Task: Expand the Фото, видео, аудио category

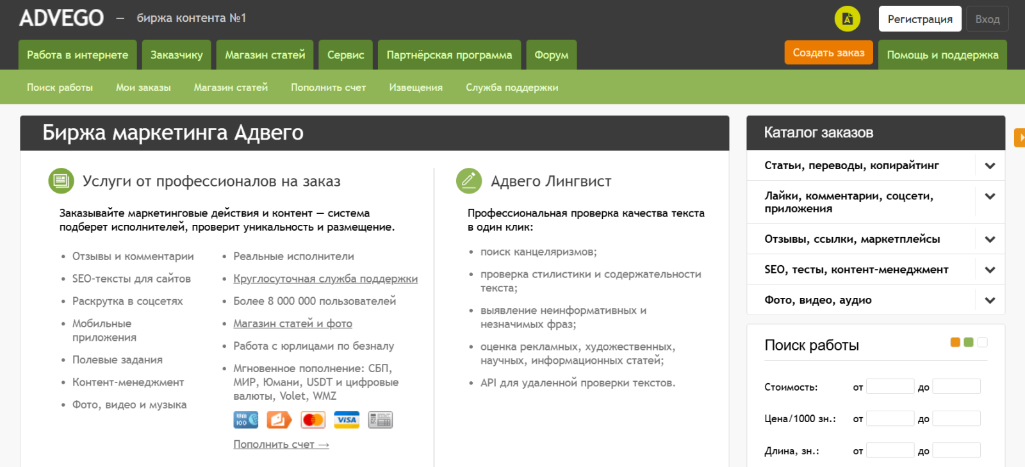Action: coord(990,300)
